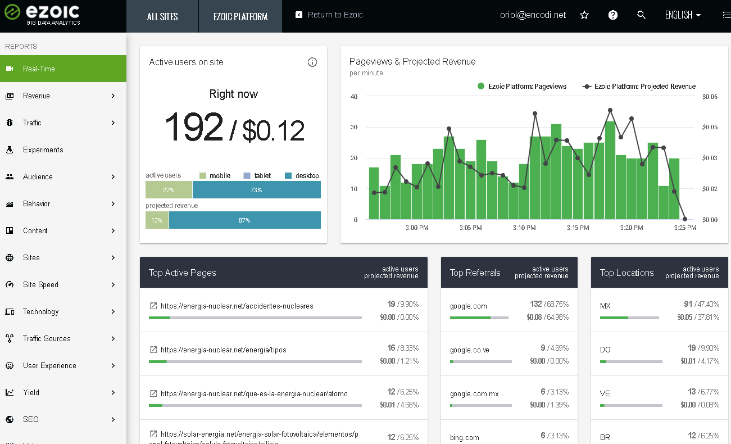Open accidentes-nucleares page external link icon
The width and height of the screenshot is (731, 444).
pyautogui.click(x=153, y=306)
